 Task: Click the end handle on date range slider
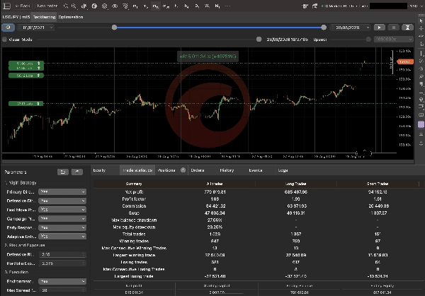[x=324, y=28]
